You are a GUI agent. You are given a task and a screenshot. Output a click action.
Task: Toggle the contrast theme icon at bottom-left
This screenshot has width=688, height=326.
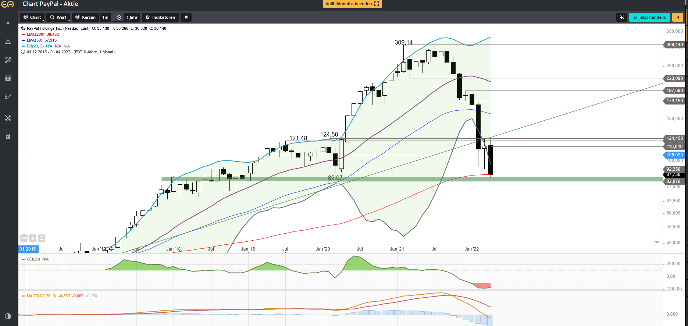pyautogui.click(x=8, y=316)
